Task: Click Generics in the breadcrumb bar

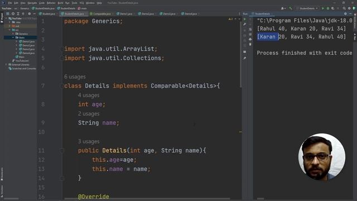Action: [25, 8]
